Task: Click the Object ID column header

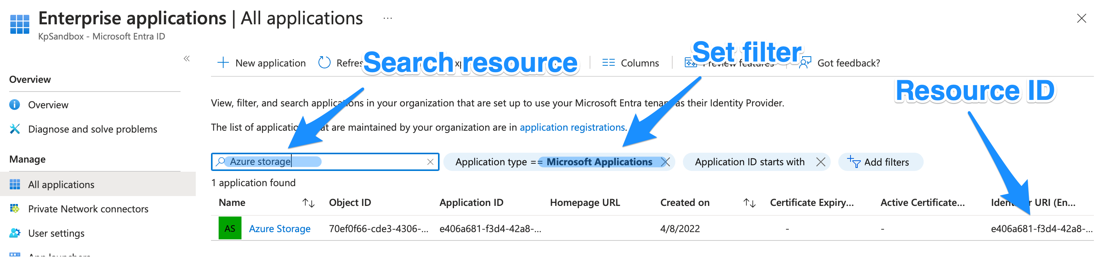Action: pos(350,202)
